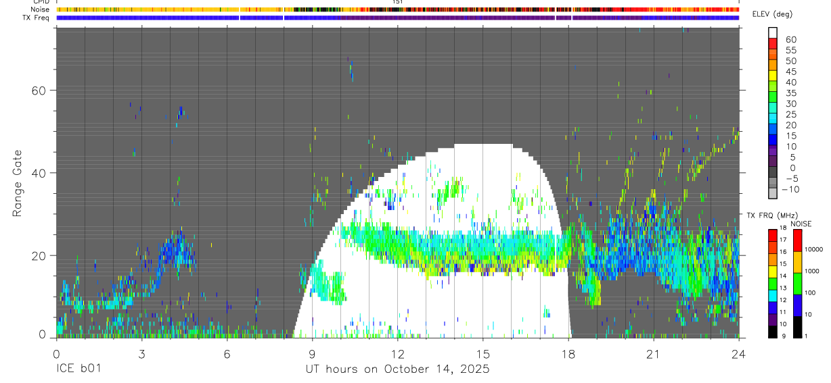Pick the red top segment of TX FRQ bar
This screenshot has height=383, width=831.
[x=772, y=234]
